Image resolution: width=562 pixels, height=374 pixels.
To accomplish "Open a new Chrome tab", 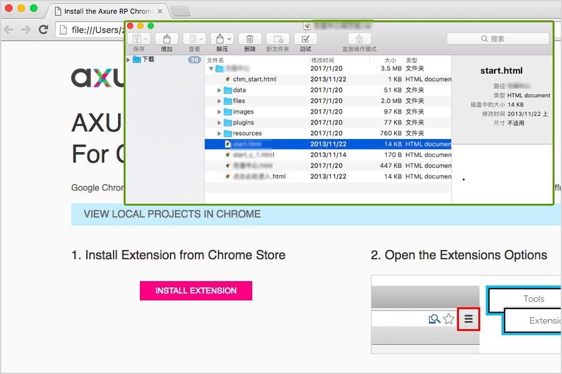I will click(x=180, y=12).
